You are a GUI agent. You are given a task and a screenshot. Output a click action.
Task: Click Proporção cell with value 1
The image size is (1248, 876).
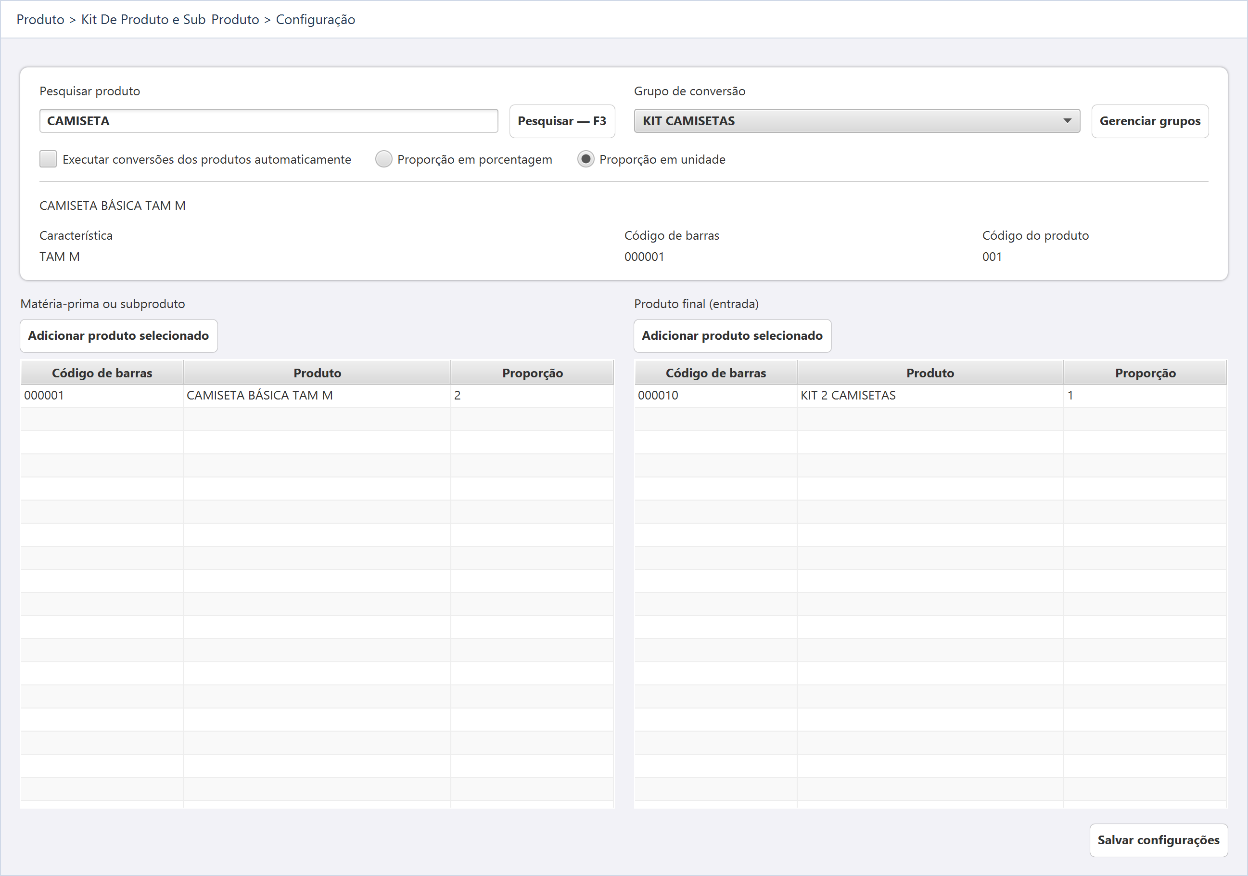(1145, 396)
